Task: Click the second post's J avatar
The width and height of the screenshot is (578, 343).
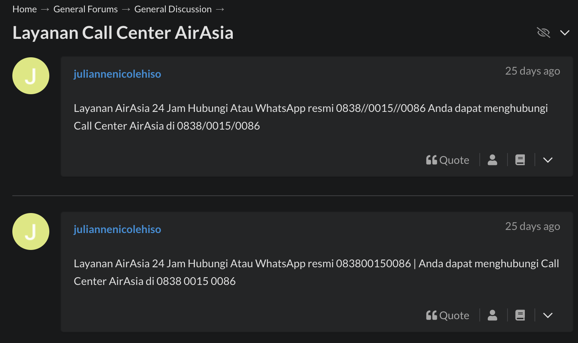Action: [31, 231]
